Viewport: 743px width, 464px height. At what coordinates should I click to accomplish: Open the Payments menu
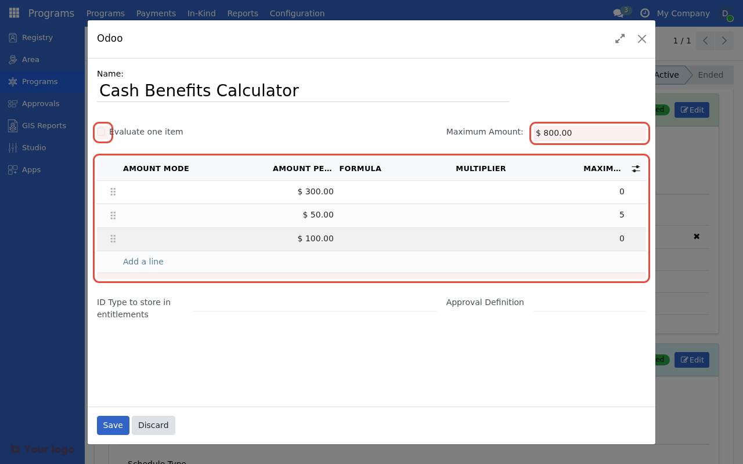[156, 13]
